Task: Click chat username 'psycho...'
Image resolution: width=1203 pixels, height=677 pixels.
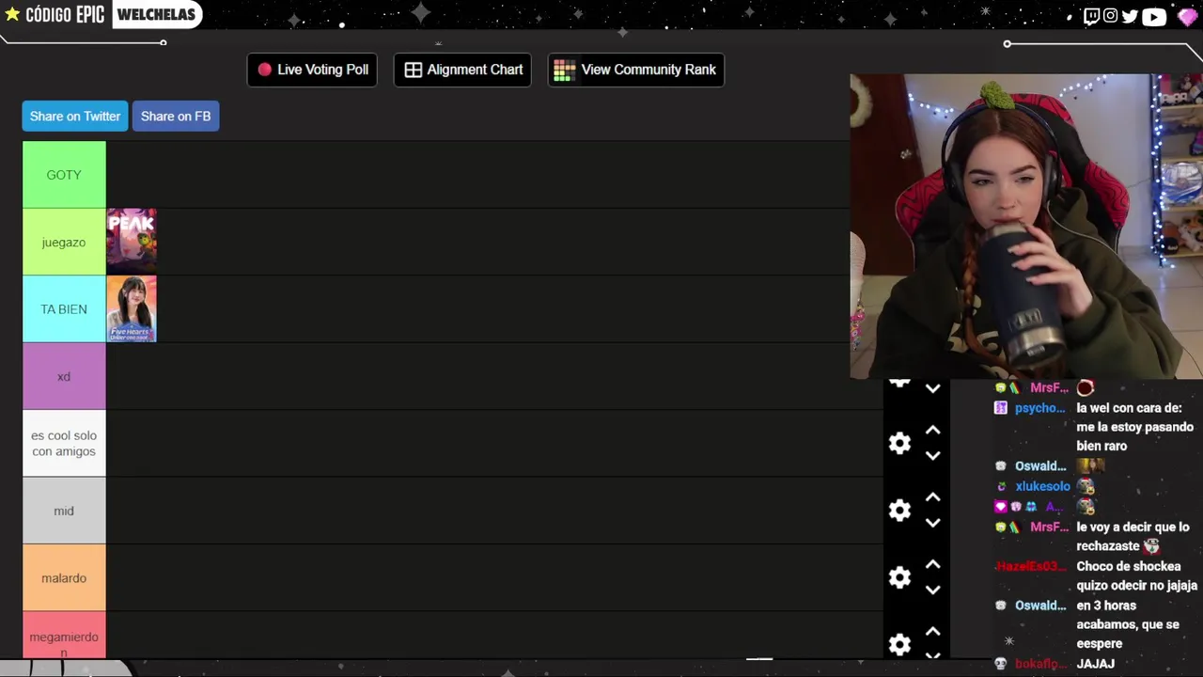Action: point(1040,408)
